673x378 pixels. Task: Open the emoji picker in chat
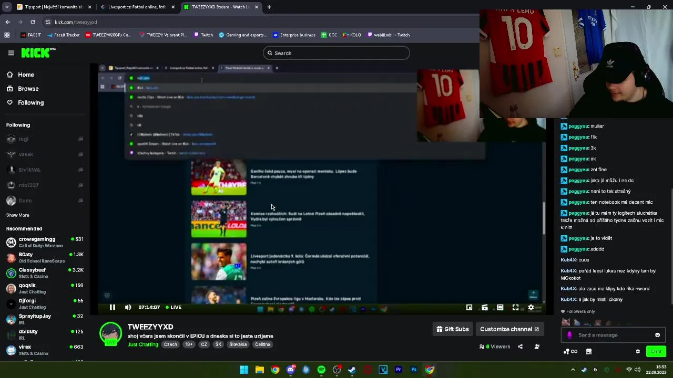click(657, 335)
